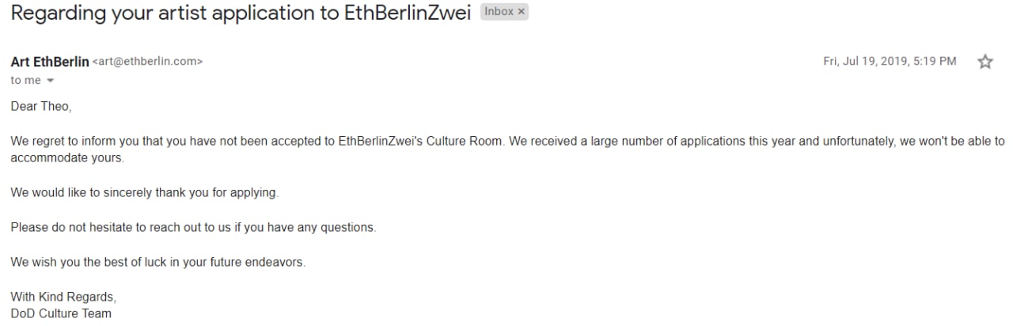Click the "We regret to inform you" sentence
The image size is (1013, 326).
[x=258, y=142]
